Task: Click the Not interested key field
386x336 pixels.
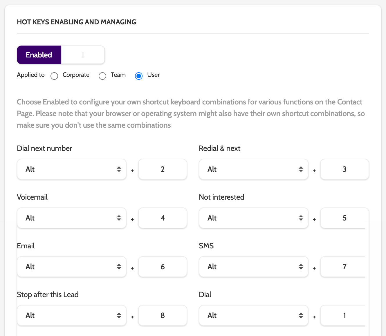Action: click(344, 218)
